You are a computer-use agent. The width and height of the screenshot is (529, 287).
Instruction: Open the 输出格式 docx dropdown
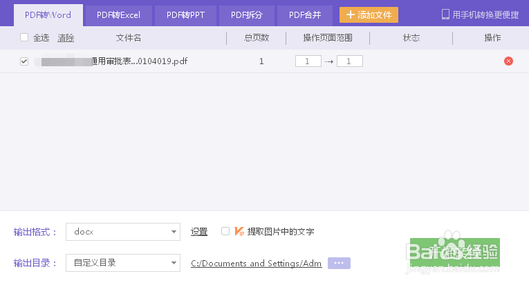point(123,232)
